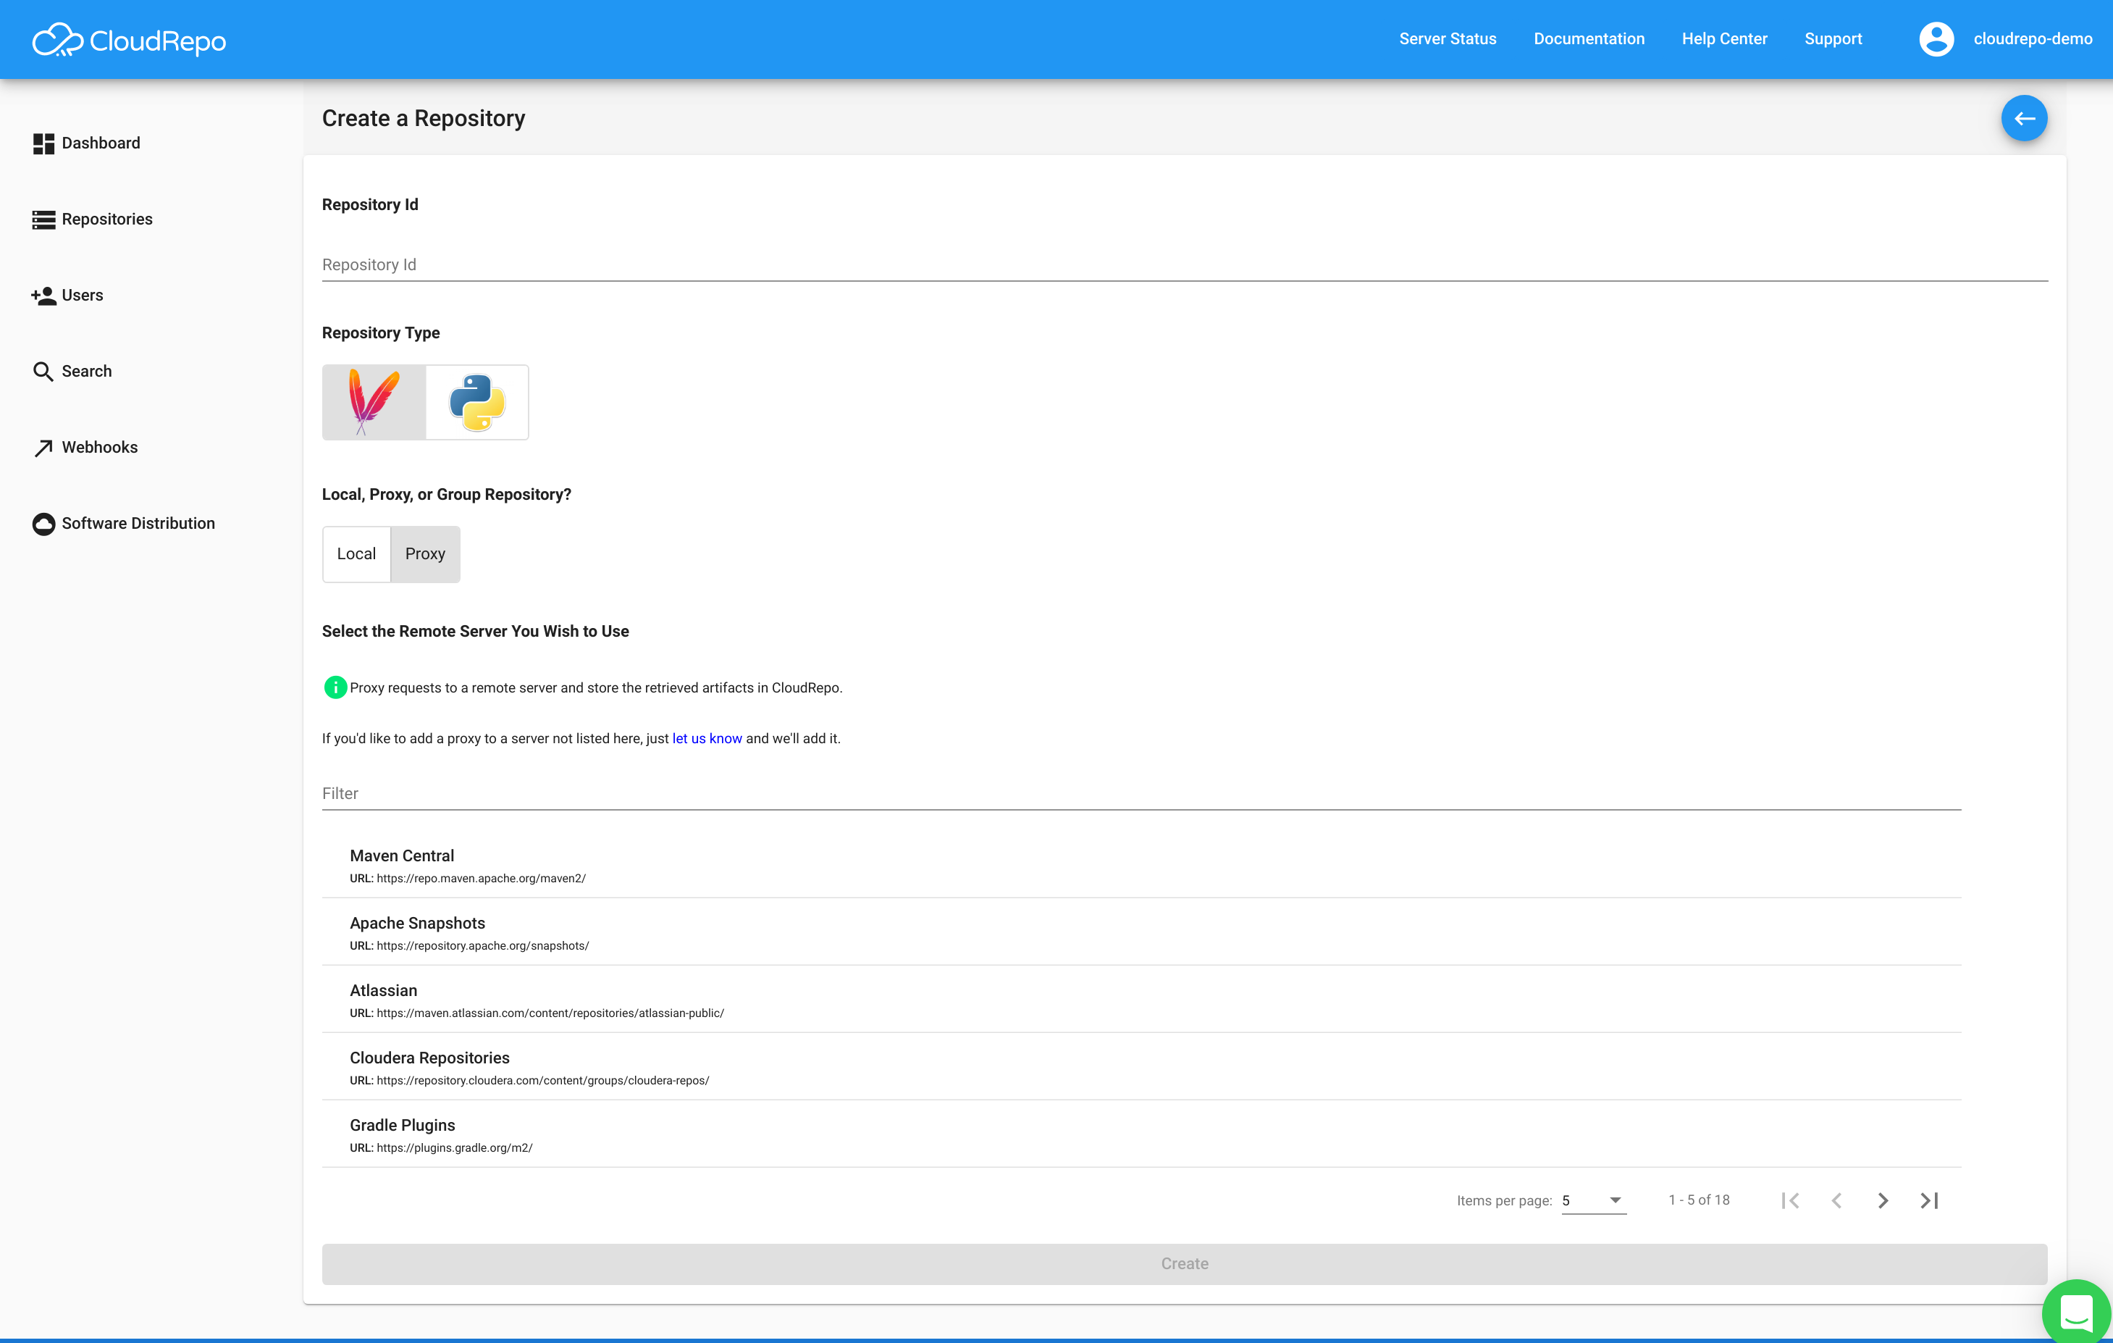Viewport: 2113px width, 1343px height.
Task: Open Repositories in the sidebar
Action: click(x=92, y=219)
